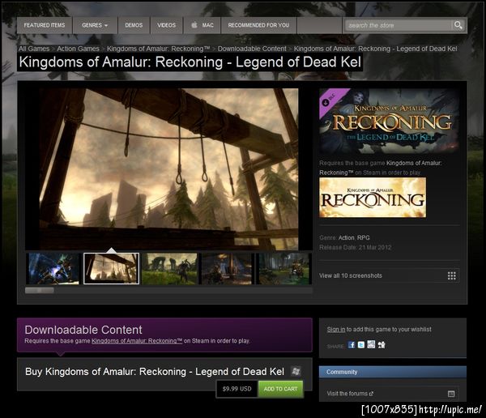This screenshot has height=418, width=486.
Task: Select the green field giants thumbnail
Action: pyautogui.click(x=169, y=268)
